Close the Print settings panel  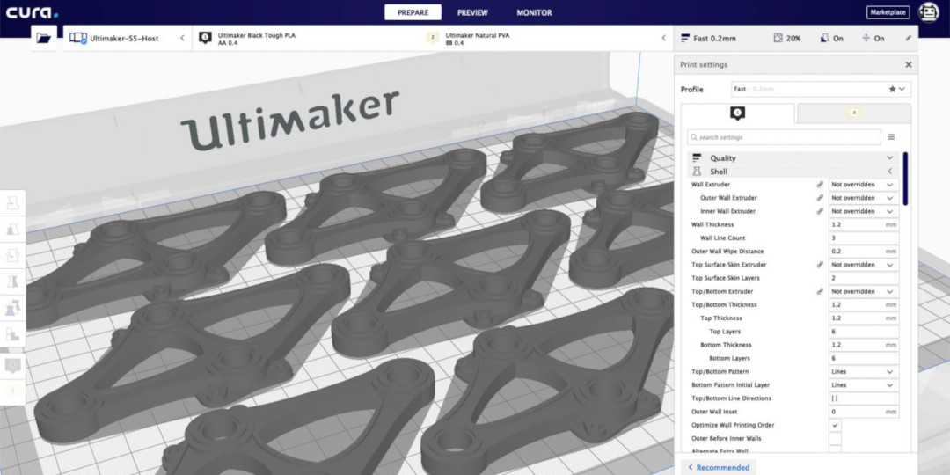(x=908, y=65)
